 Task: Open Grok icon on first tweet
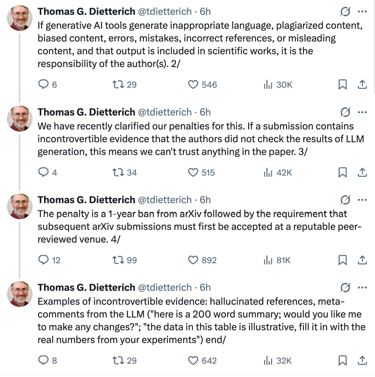(345, 11)
